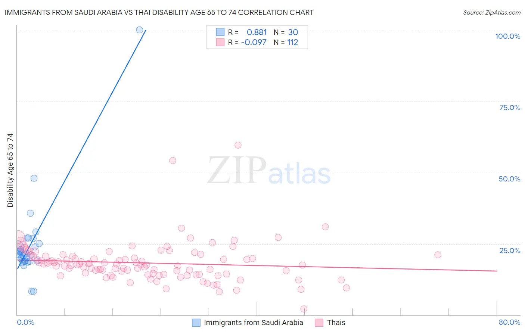The width and height of the screenshot is (525, 333).
Task: Click the lowest pink point near the x-axis
Action: [304, 309]
